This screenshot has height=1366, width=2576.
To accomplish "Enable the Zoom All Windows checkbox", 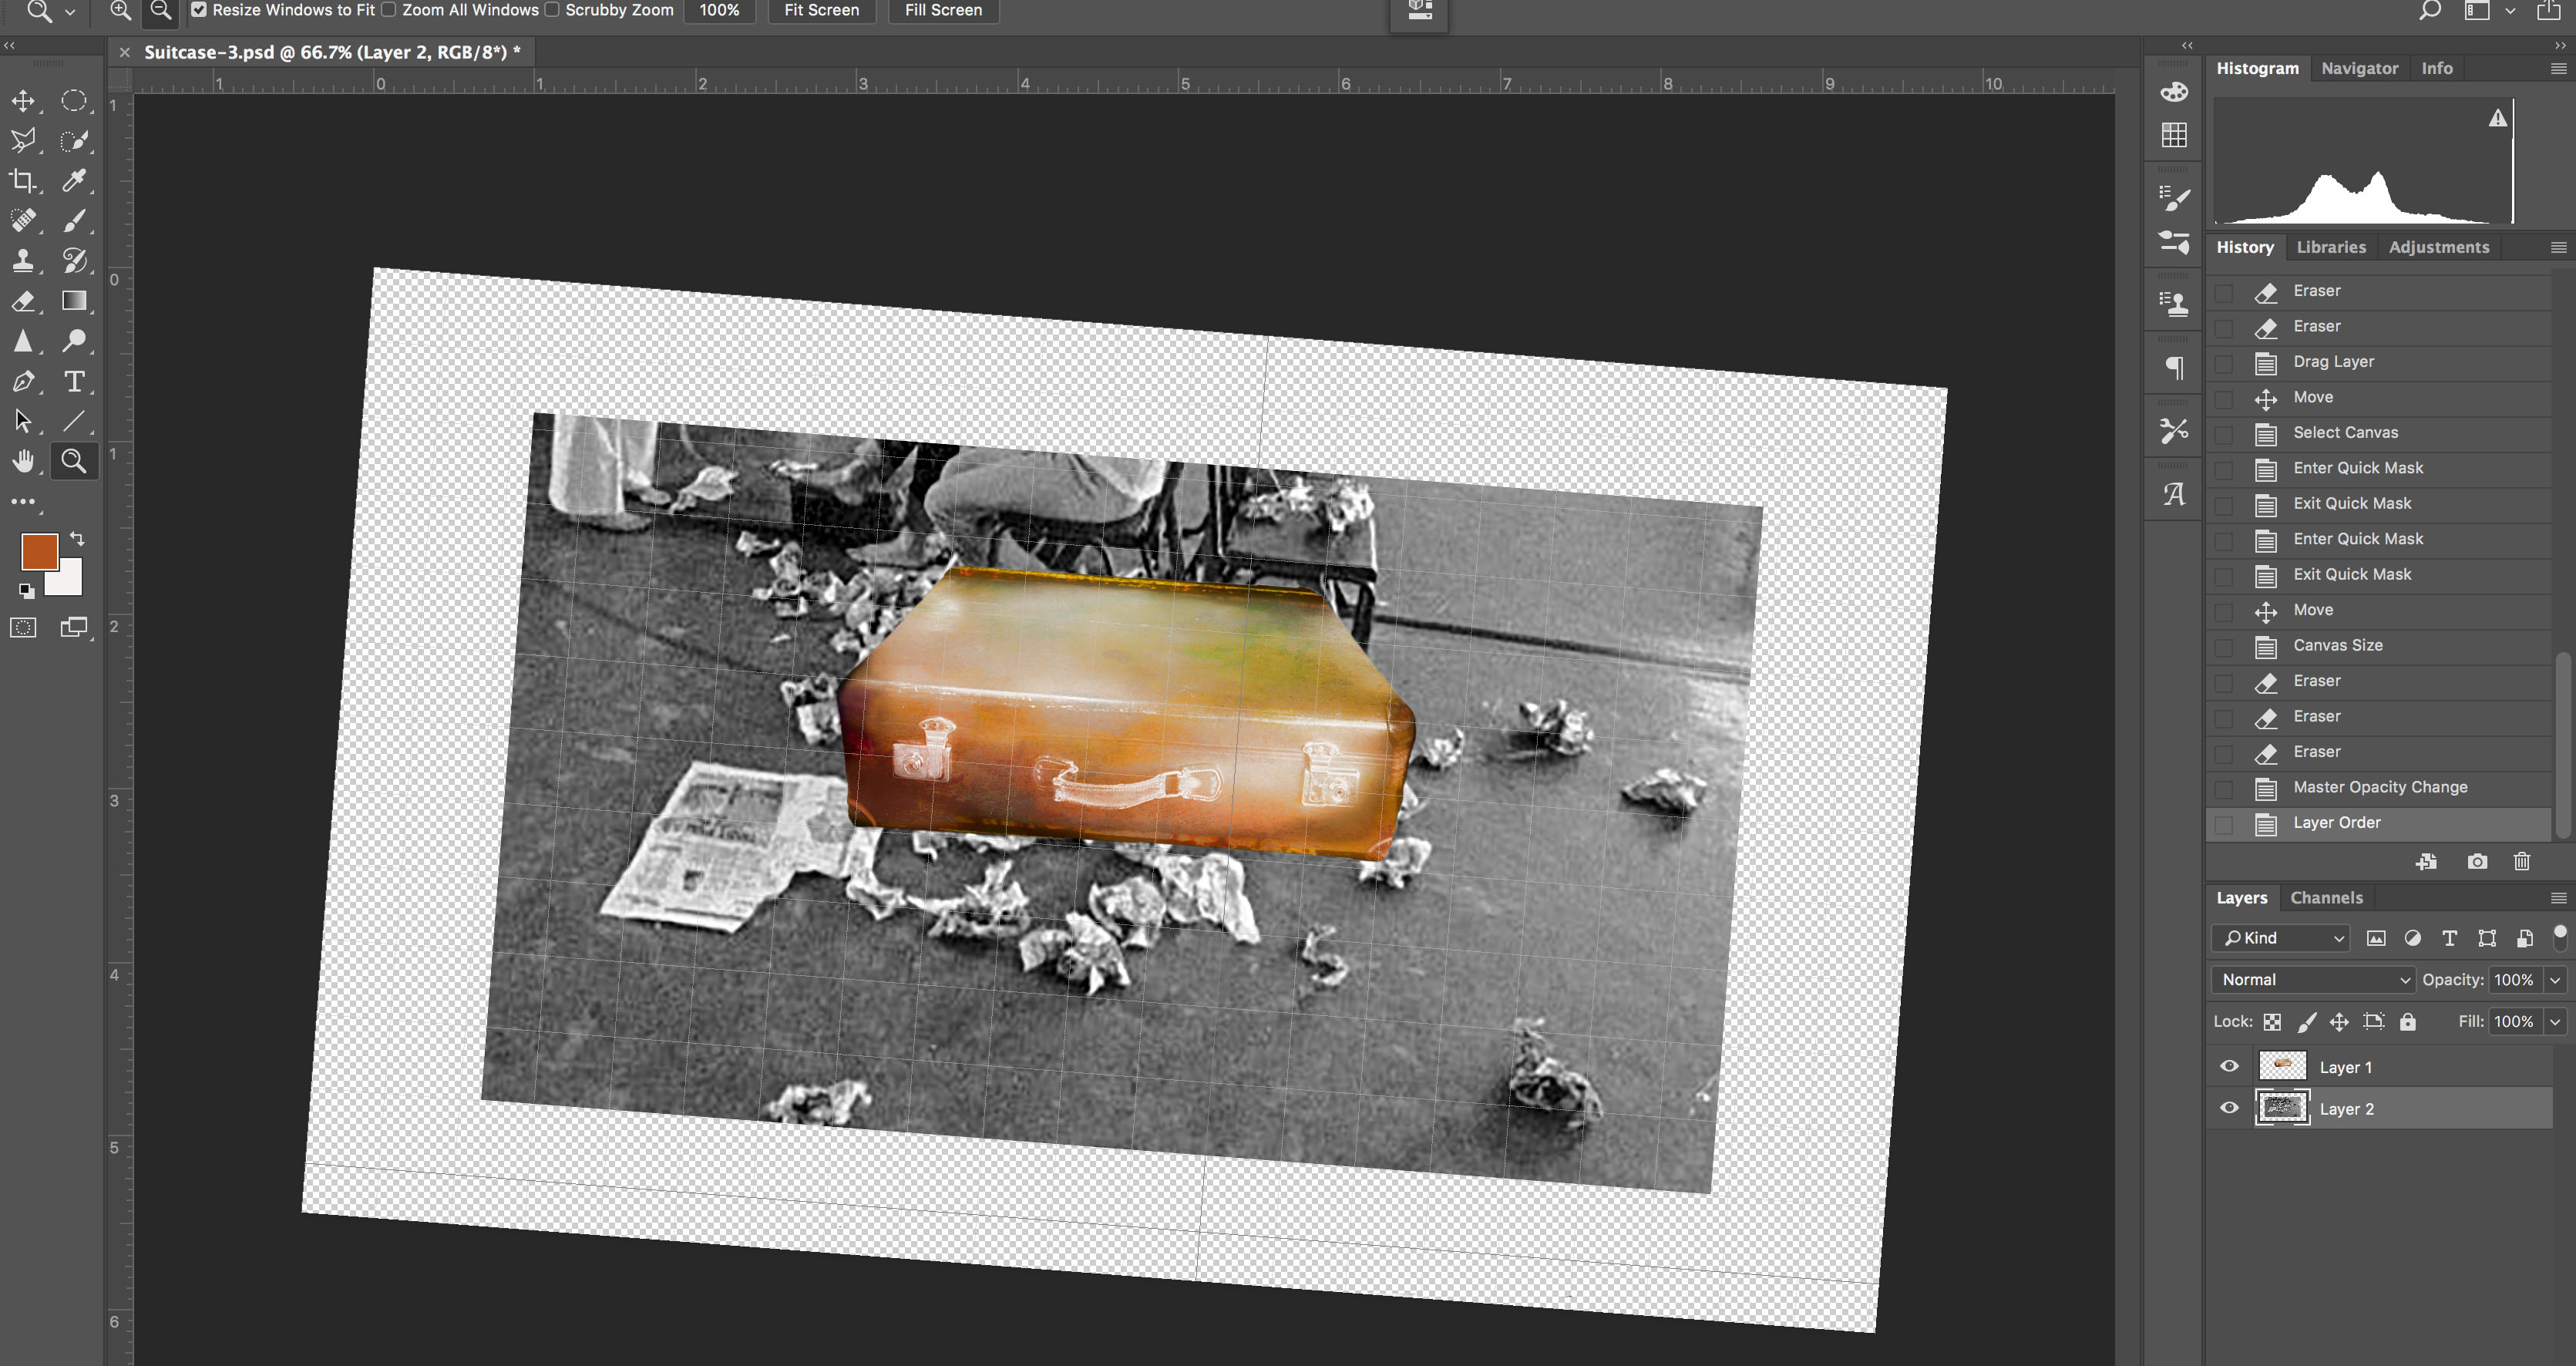I will (389, 10).
